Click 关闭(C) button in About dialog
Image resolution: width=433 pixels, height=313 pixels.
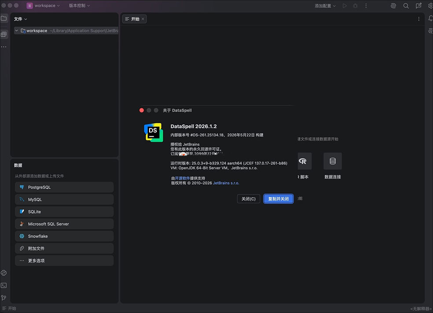tap(249, 199)
